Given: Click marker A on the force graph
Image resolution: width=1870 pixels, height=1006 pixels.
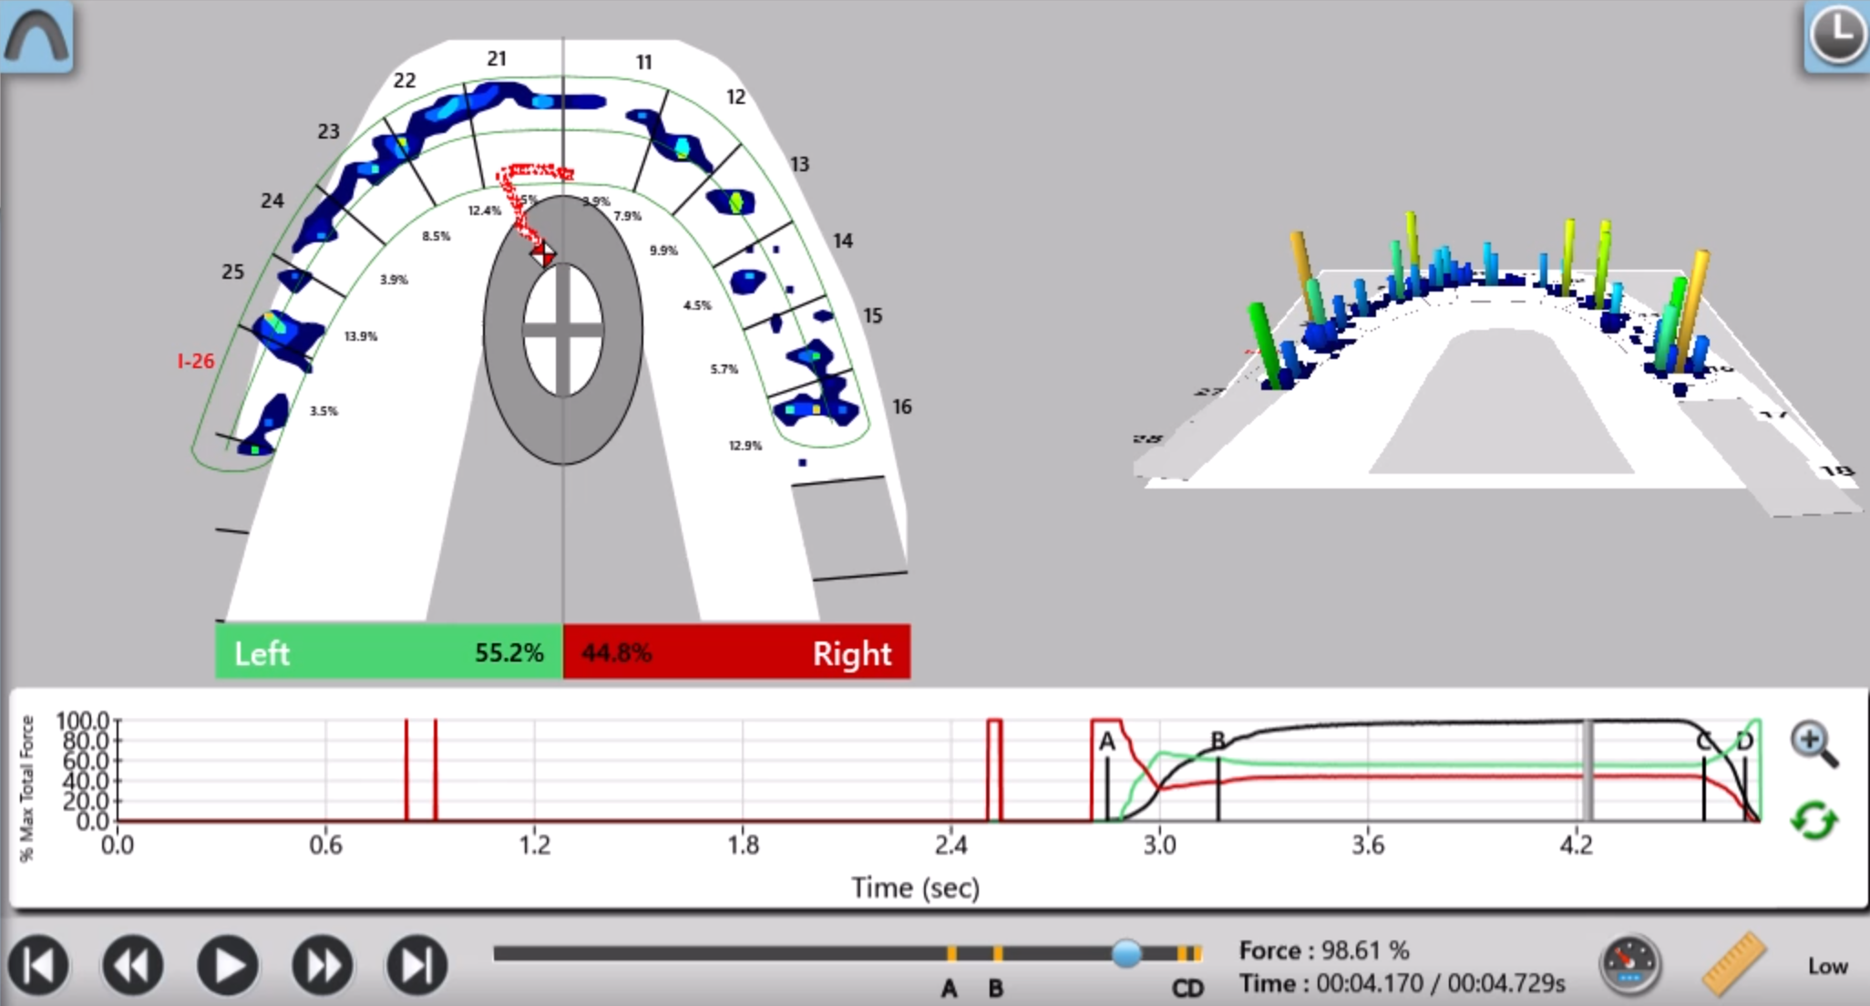Looking at the screenshot, I should (1106, 742).
